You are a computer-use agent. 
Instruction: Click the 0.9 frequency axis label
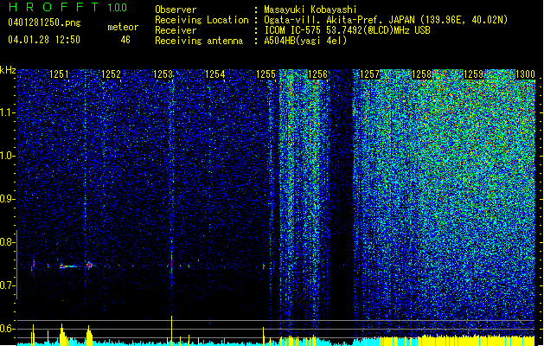[7, 199]
